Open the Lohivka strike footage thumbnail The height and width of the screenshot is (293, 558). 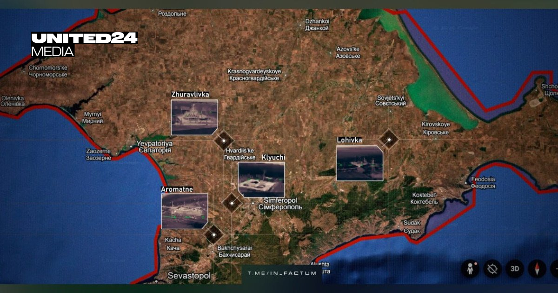click(x=360, y=163)
